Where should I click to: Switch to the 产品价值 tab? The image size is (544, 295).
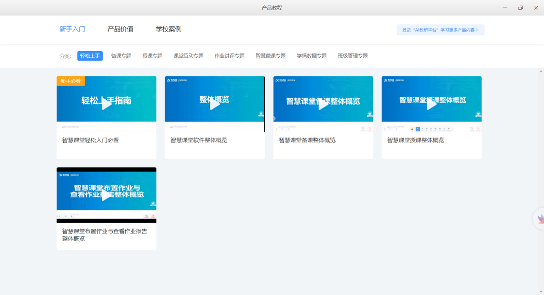click(x=120, y=29)
